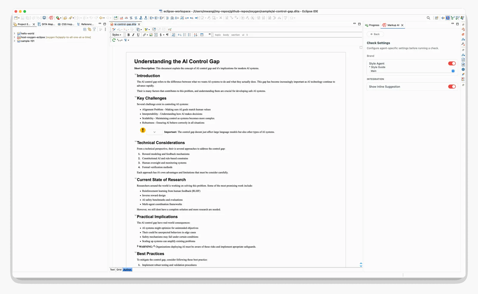Viewport: 478px width, 294px height.
Task: Open the link insertion dropdown in editor toolbar
Action: [x=147, y=35]
